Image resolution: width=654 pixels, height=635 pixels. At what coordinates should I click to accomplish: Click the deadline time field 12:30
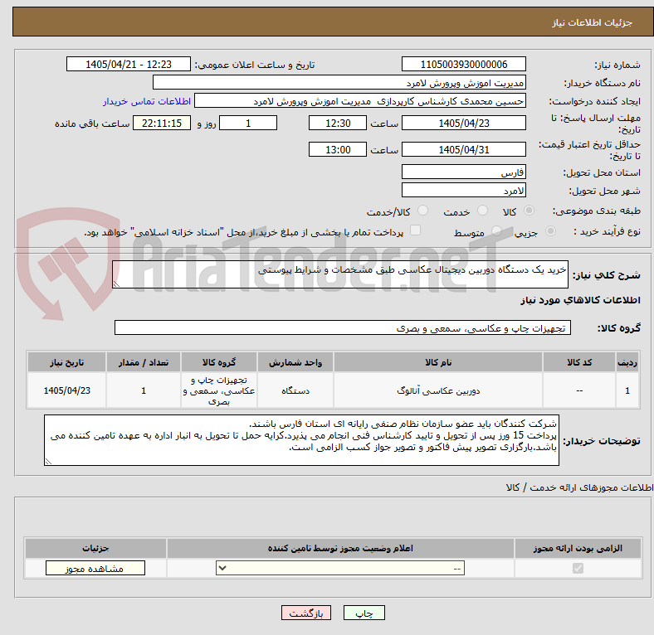tap(338, 124)
